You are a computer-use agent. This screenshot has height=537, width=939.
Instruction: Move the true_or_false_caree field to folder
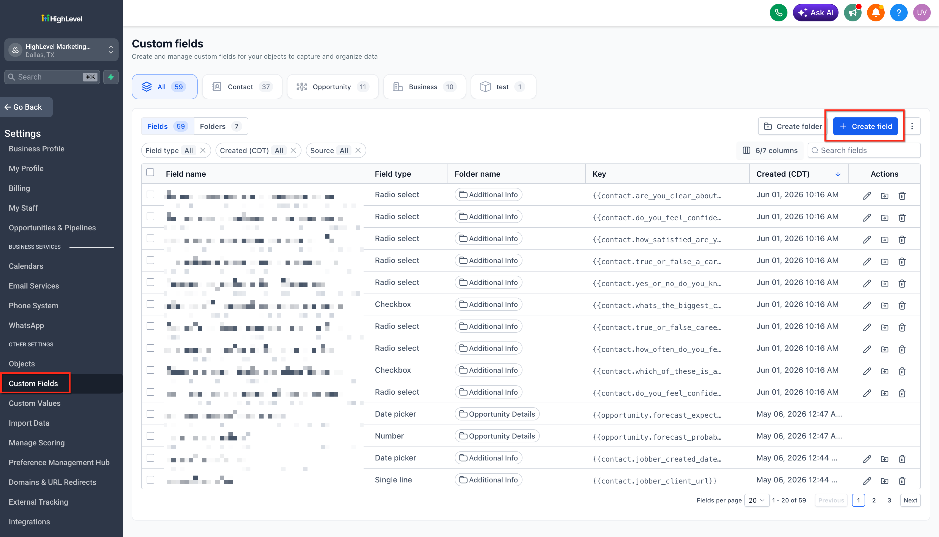[885, 327]
